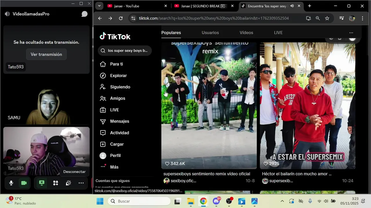Bookmark this page with star icon

[x=327, y=18]
